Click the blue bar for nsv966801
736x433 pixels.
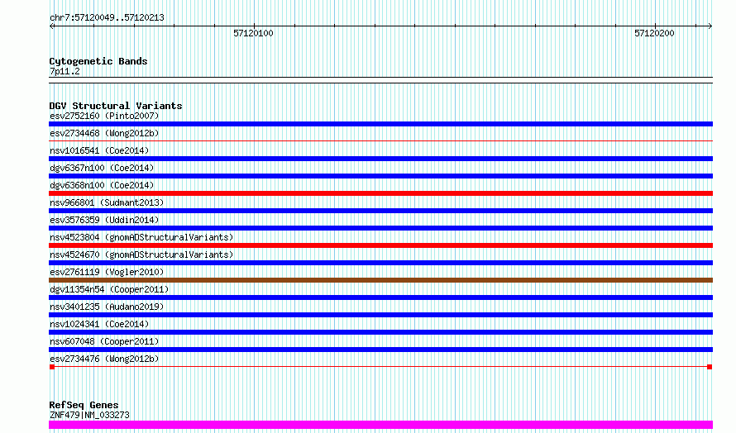pyautogui.click(x=380, y=211)
